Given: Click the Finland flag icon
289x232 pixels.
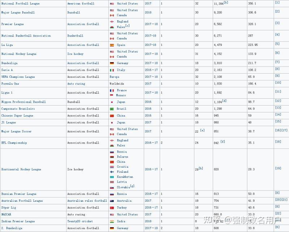Looking at the screenshot, I should point(112,172).
